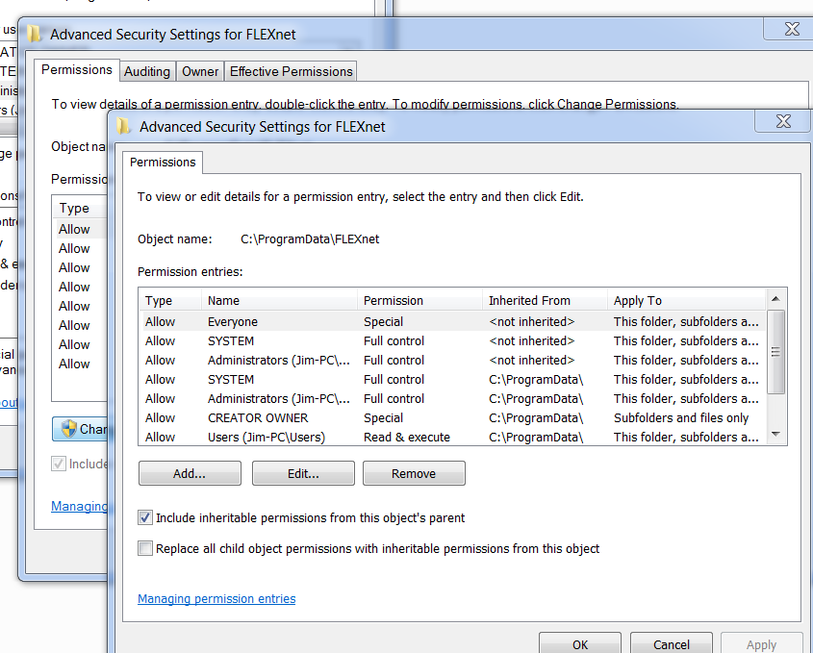Sort by the Apply To column header
This screenshot has height=653, width=813.
687,301
